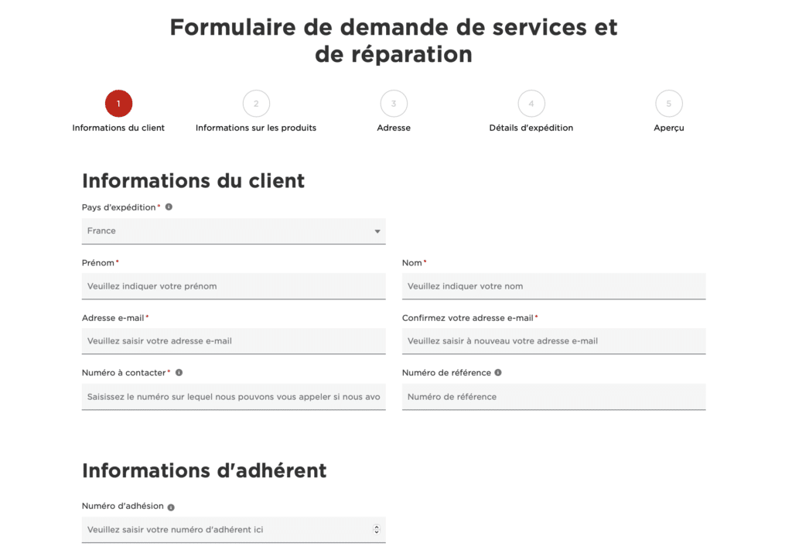Image resolution: width=792 pixels, height=557 pixels.
Task: Click the step 2 Informations sur les produits label
Action: tap(255, 128)
